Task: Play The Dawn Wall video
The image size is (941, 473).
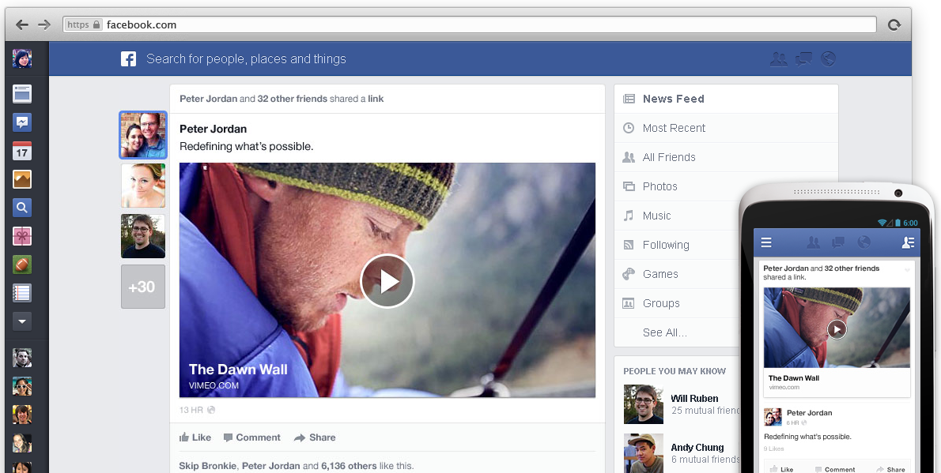Action: point(387,281)
